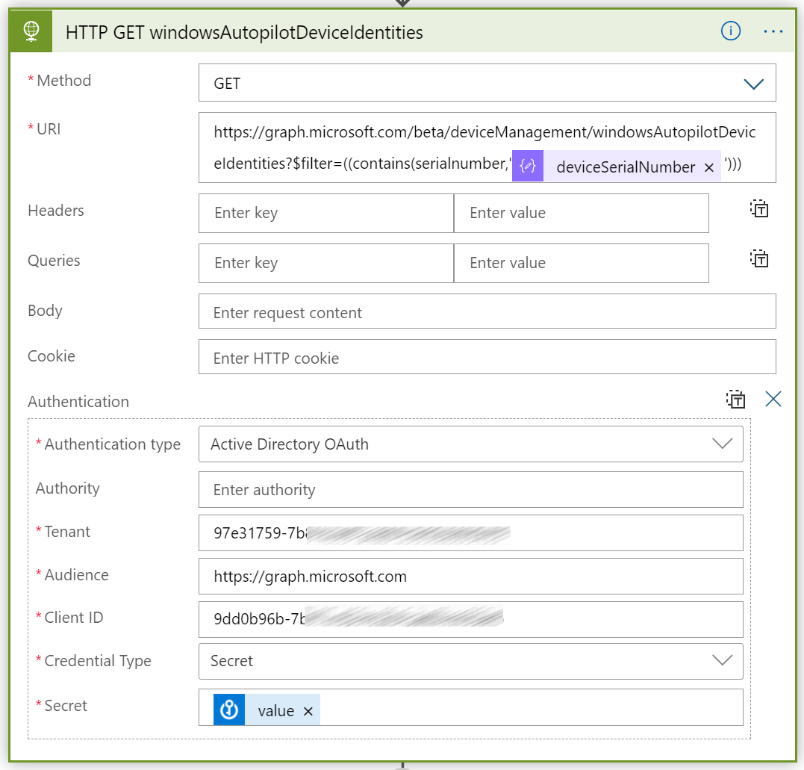
Task: Click the HTTP connector globe icon
Action: [31, 31]
